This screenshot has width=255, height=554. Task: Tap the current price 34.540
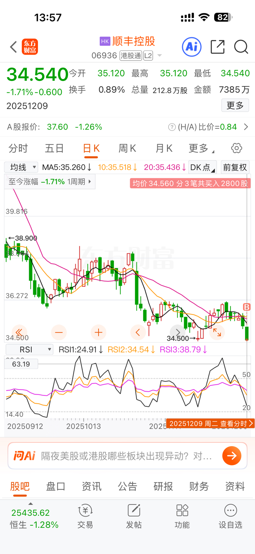click(38, 74)
